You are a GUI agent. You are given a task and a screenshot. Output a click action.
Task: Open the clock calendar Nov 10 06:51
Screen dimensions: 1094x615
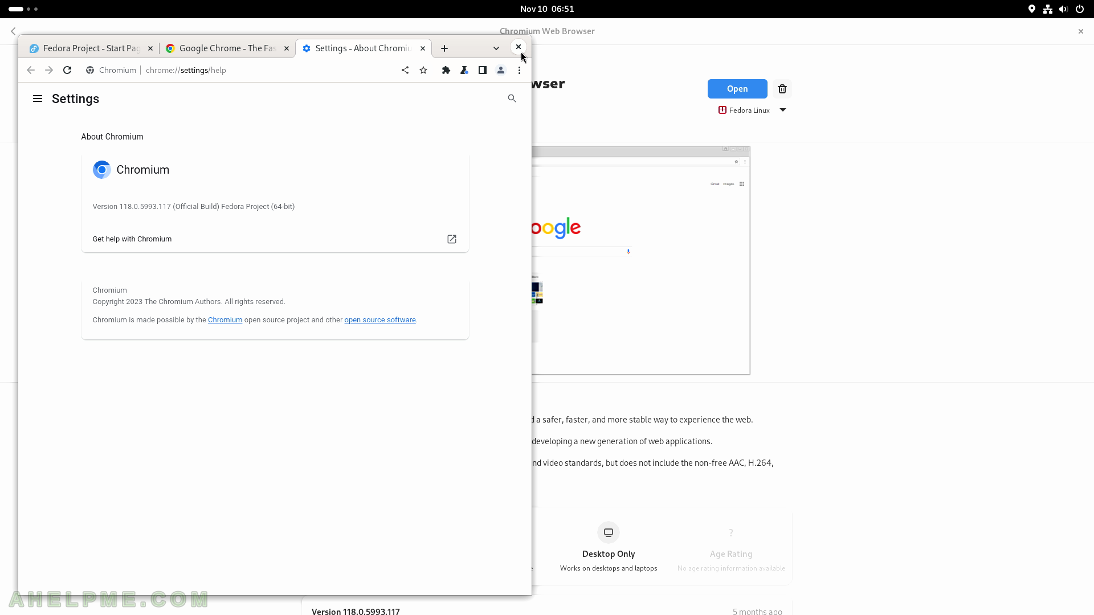(547, 9)
